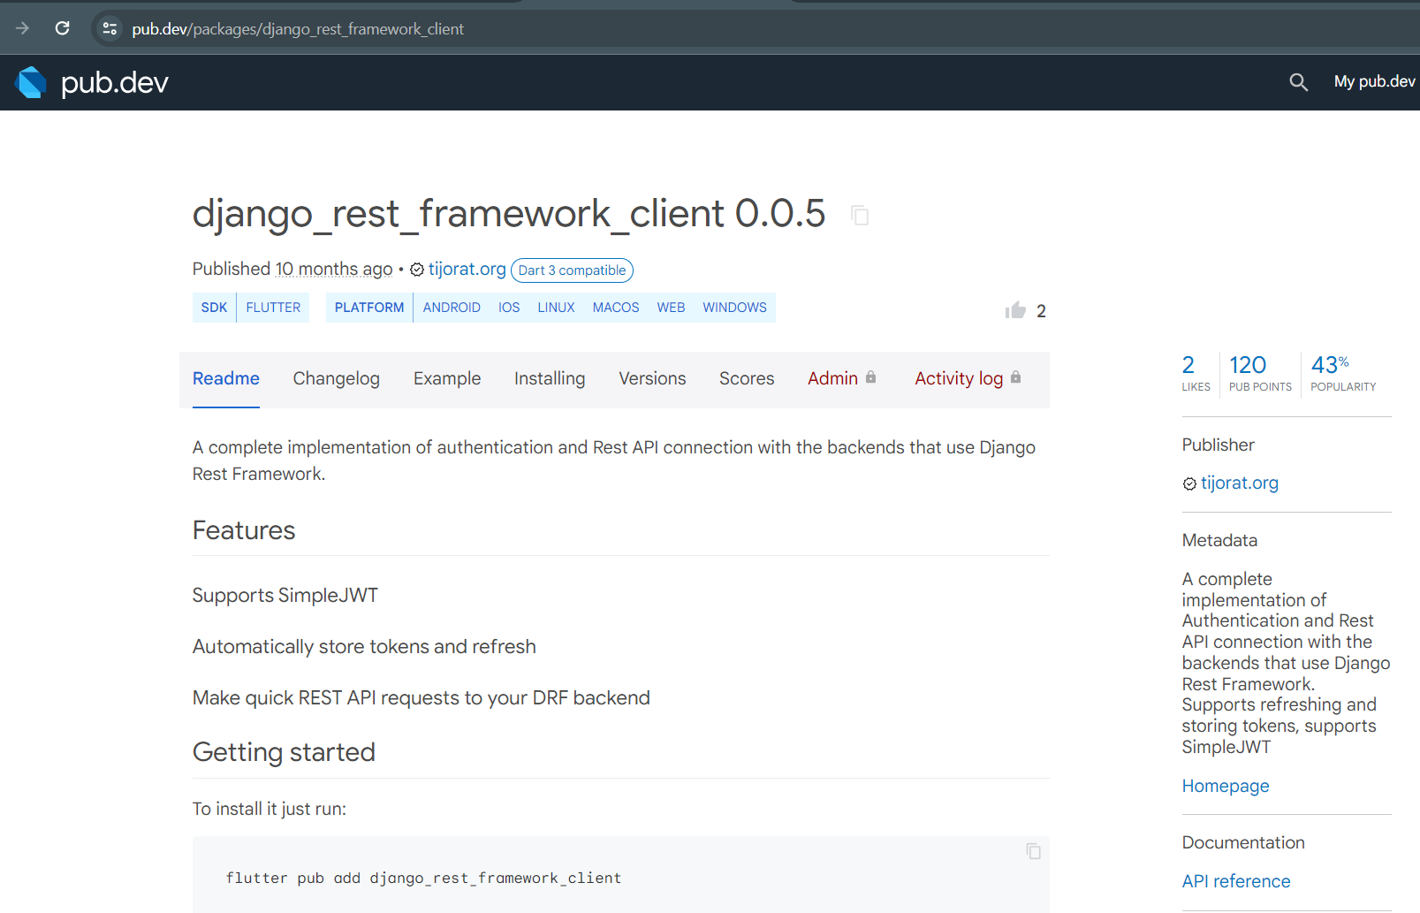1420x913 pixels.
Task: Switch to the Changelog tab
Action: pos(336,378)
